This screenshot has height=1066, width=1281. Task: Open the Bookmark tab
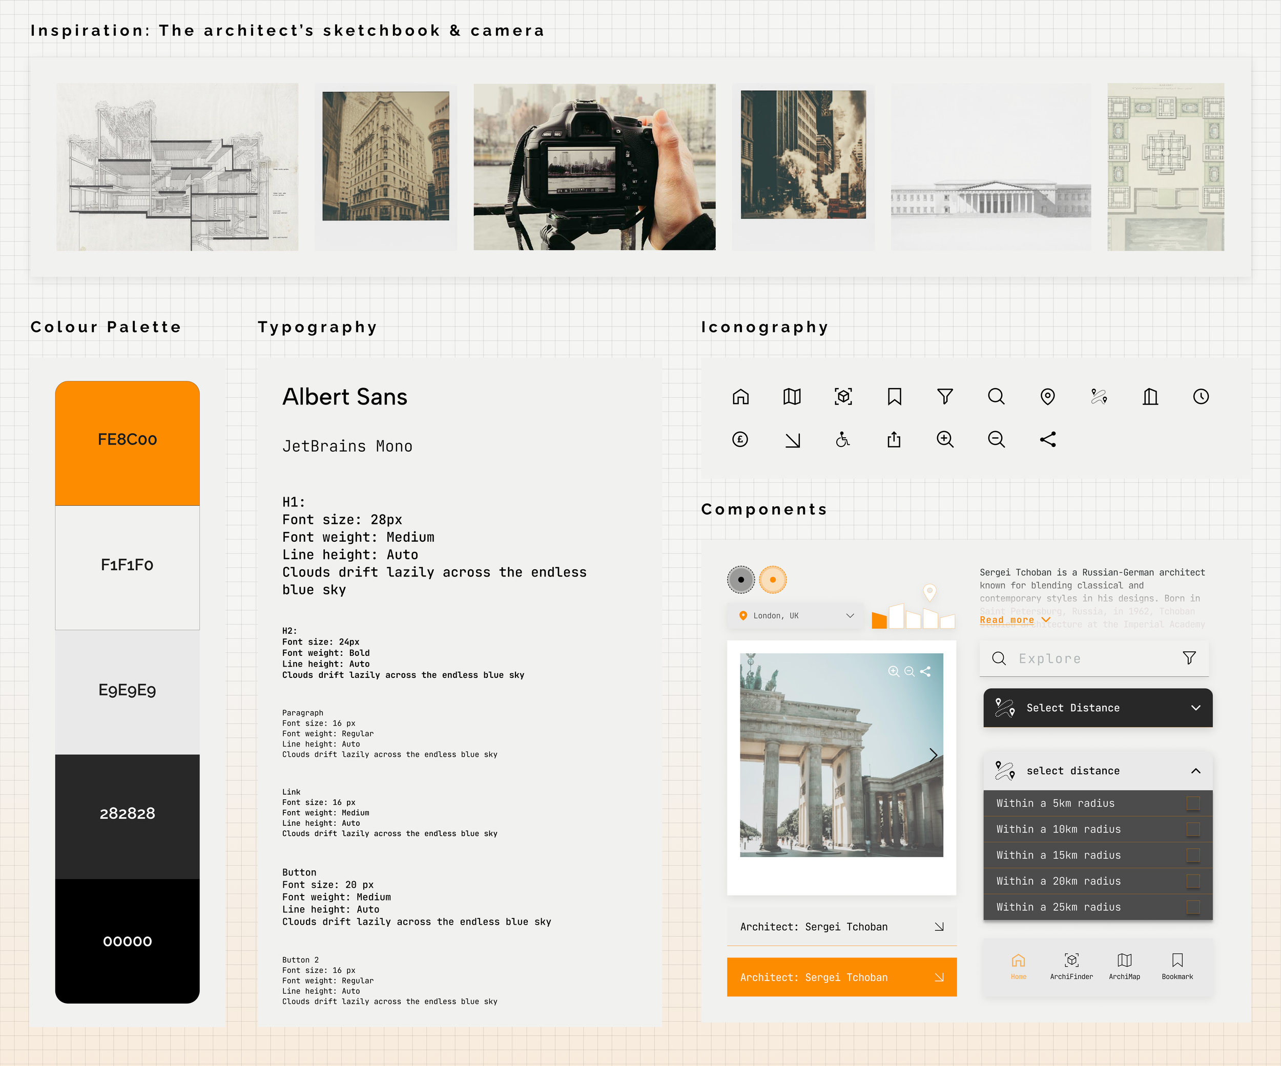point(1176,966)
